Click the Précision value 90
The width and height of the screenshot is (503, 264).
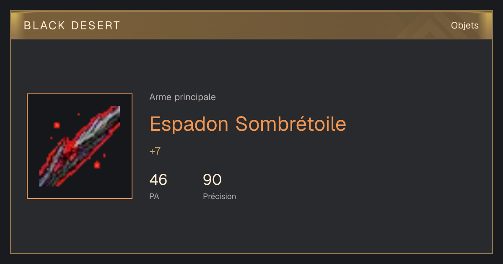point(212,180)
